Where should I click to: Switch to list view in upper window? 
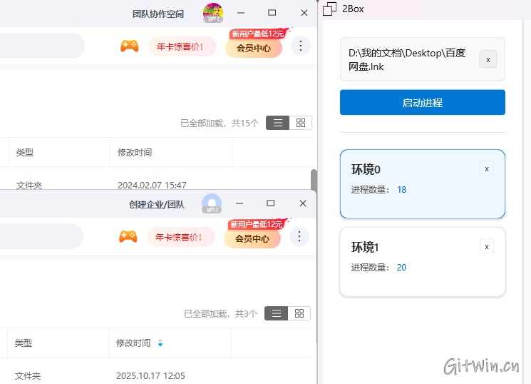click(x=277, y=123)
